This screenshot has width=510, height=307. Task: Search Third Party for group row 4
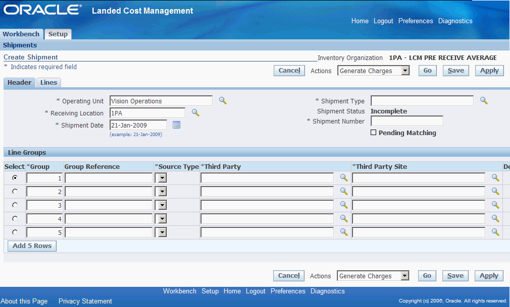344,219
